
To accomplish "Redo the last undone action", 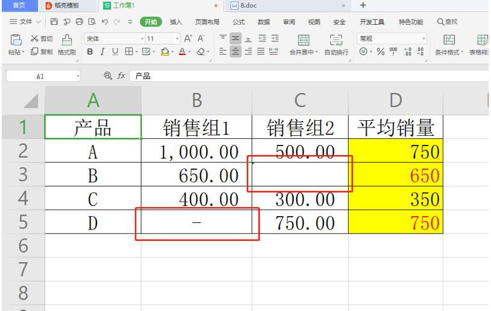I will (x=117, y=22).
